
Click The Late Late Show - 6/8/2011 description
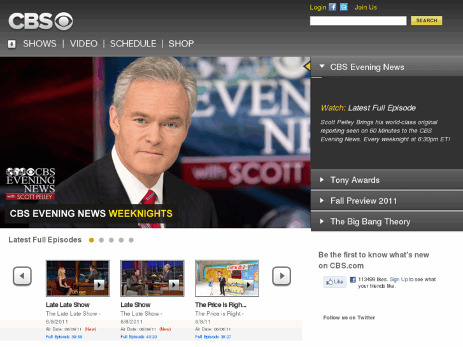click(73, 318)
